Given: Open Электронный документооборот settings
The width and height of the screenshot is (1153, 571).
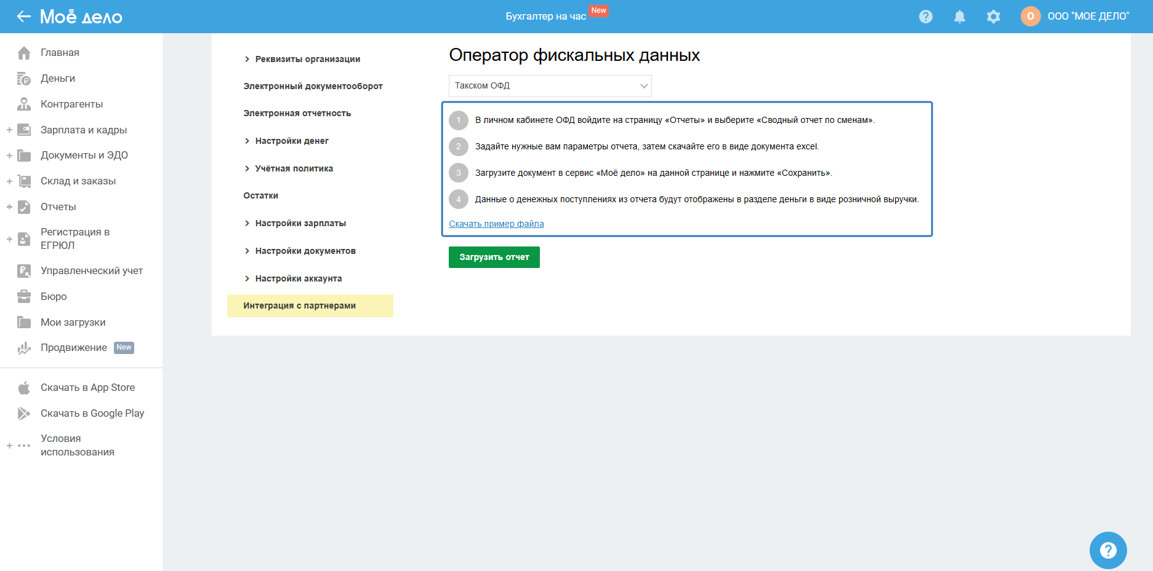Looking at the screenshot, I should (313, 86).
